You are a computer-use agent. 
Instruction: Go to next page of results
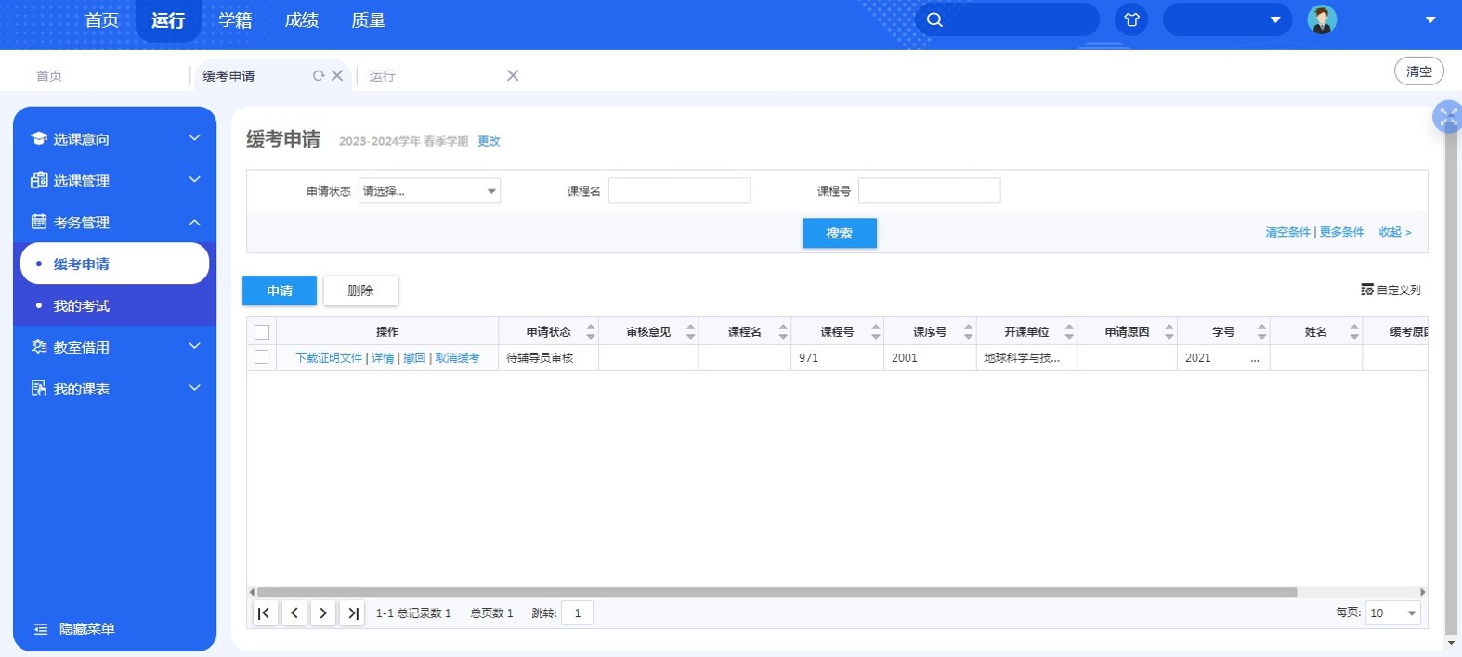[323, 612]
